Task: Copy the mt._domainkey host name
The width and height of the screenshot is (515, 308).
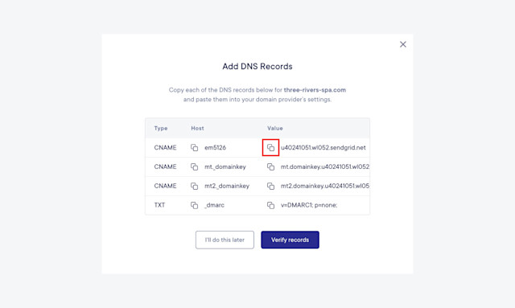Action: coord(195,166)
